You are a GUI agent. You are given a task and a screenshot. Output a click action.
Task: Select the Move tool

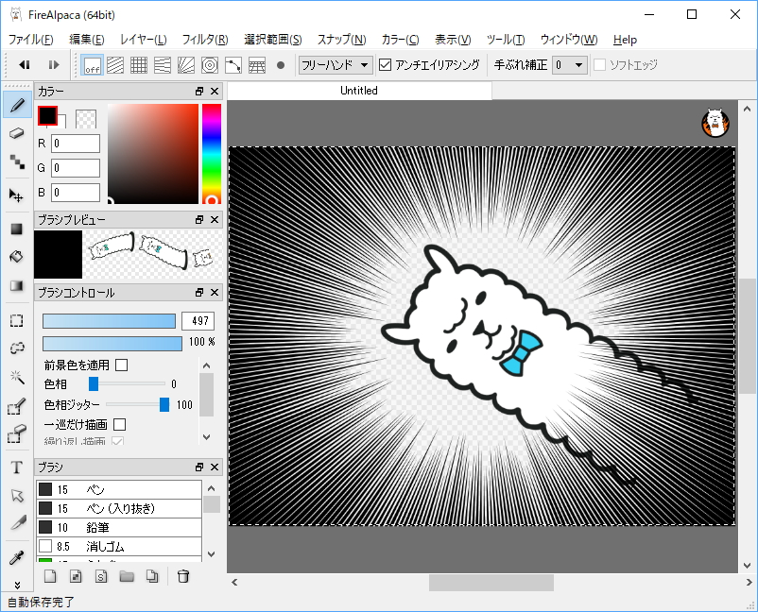(17, 195)
